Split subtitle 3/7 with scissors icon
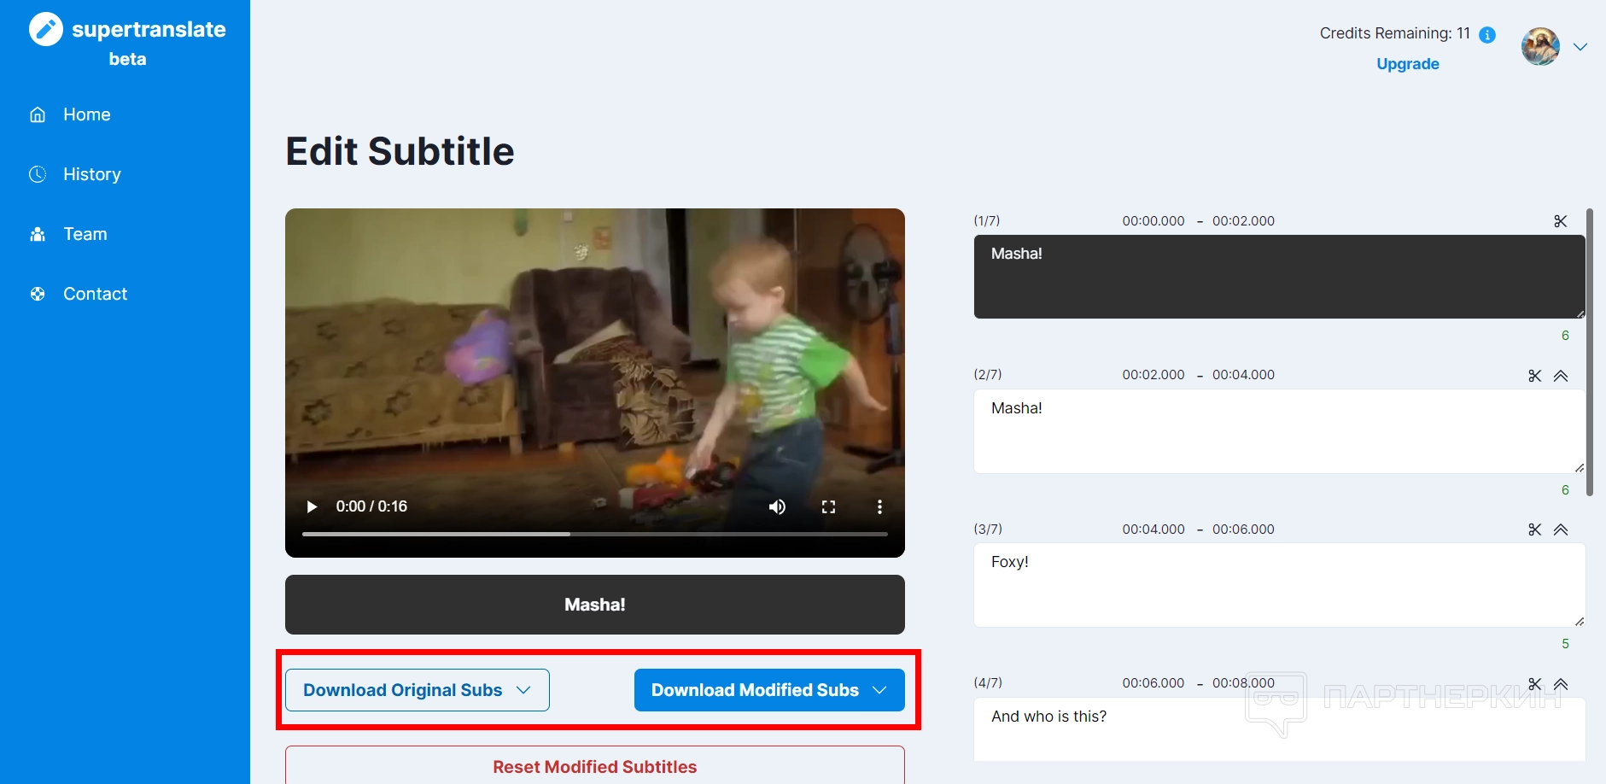Image resolution: width=1606 pixels, height=784 pixels. coord(1535,529)
